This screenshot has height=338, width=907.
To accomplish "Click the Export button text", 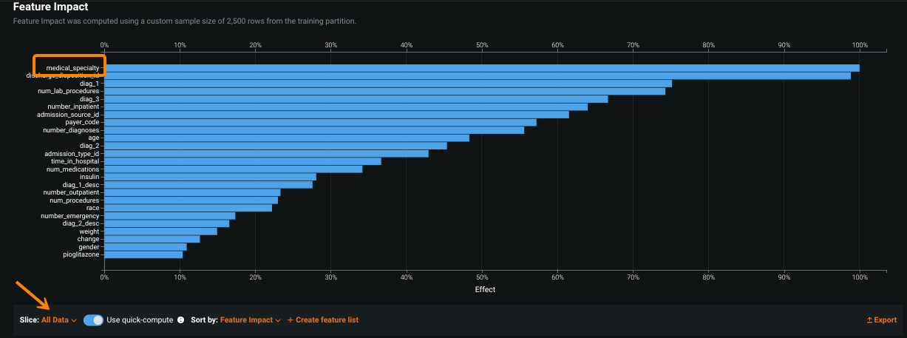I will 885,320.
